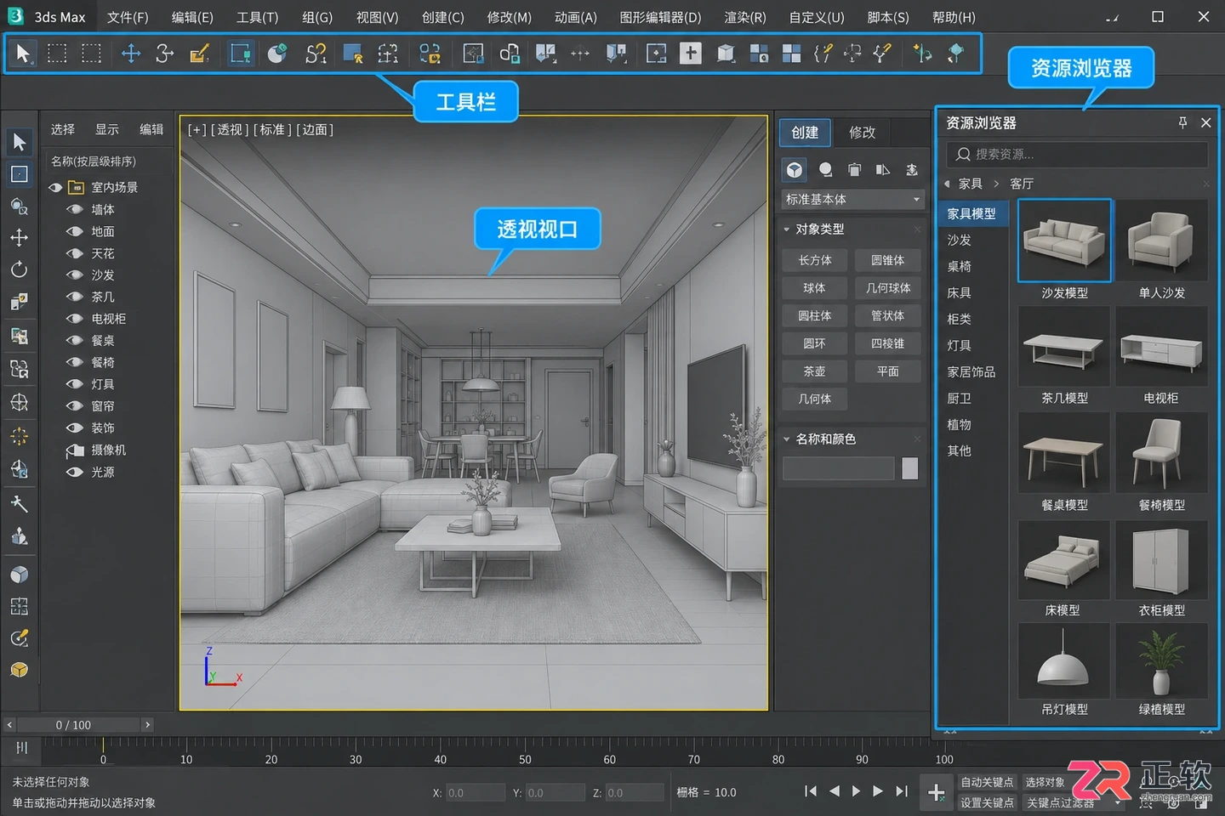Click the snaps toggle icon with question mark
Screen dimensions: 1225x816
coord(316,54)
